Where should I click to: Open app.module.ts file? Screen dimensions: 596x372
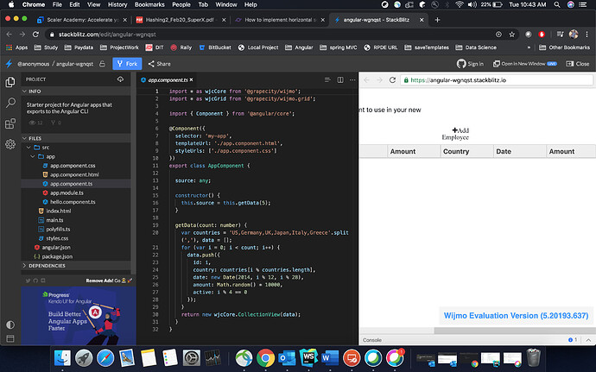tap(67, 193)
